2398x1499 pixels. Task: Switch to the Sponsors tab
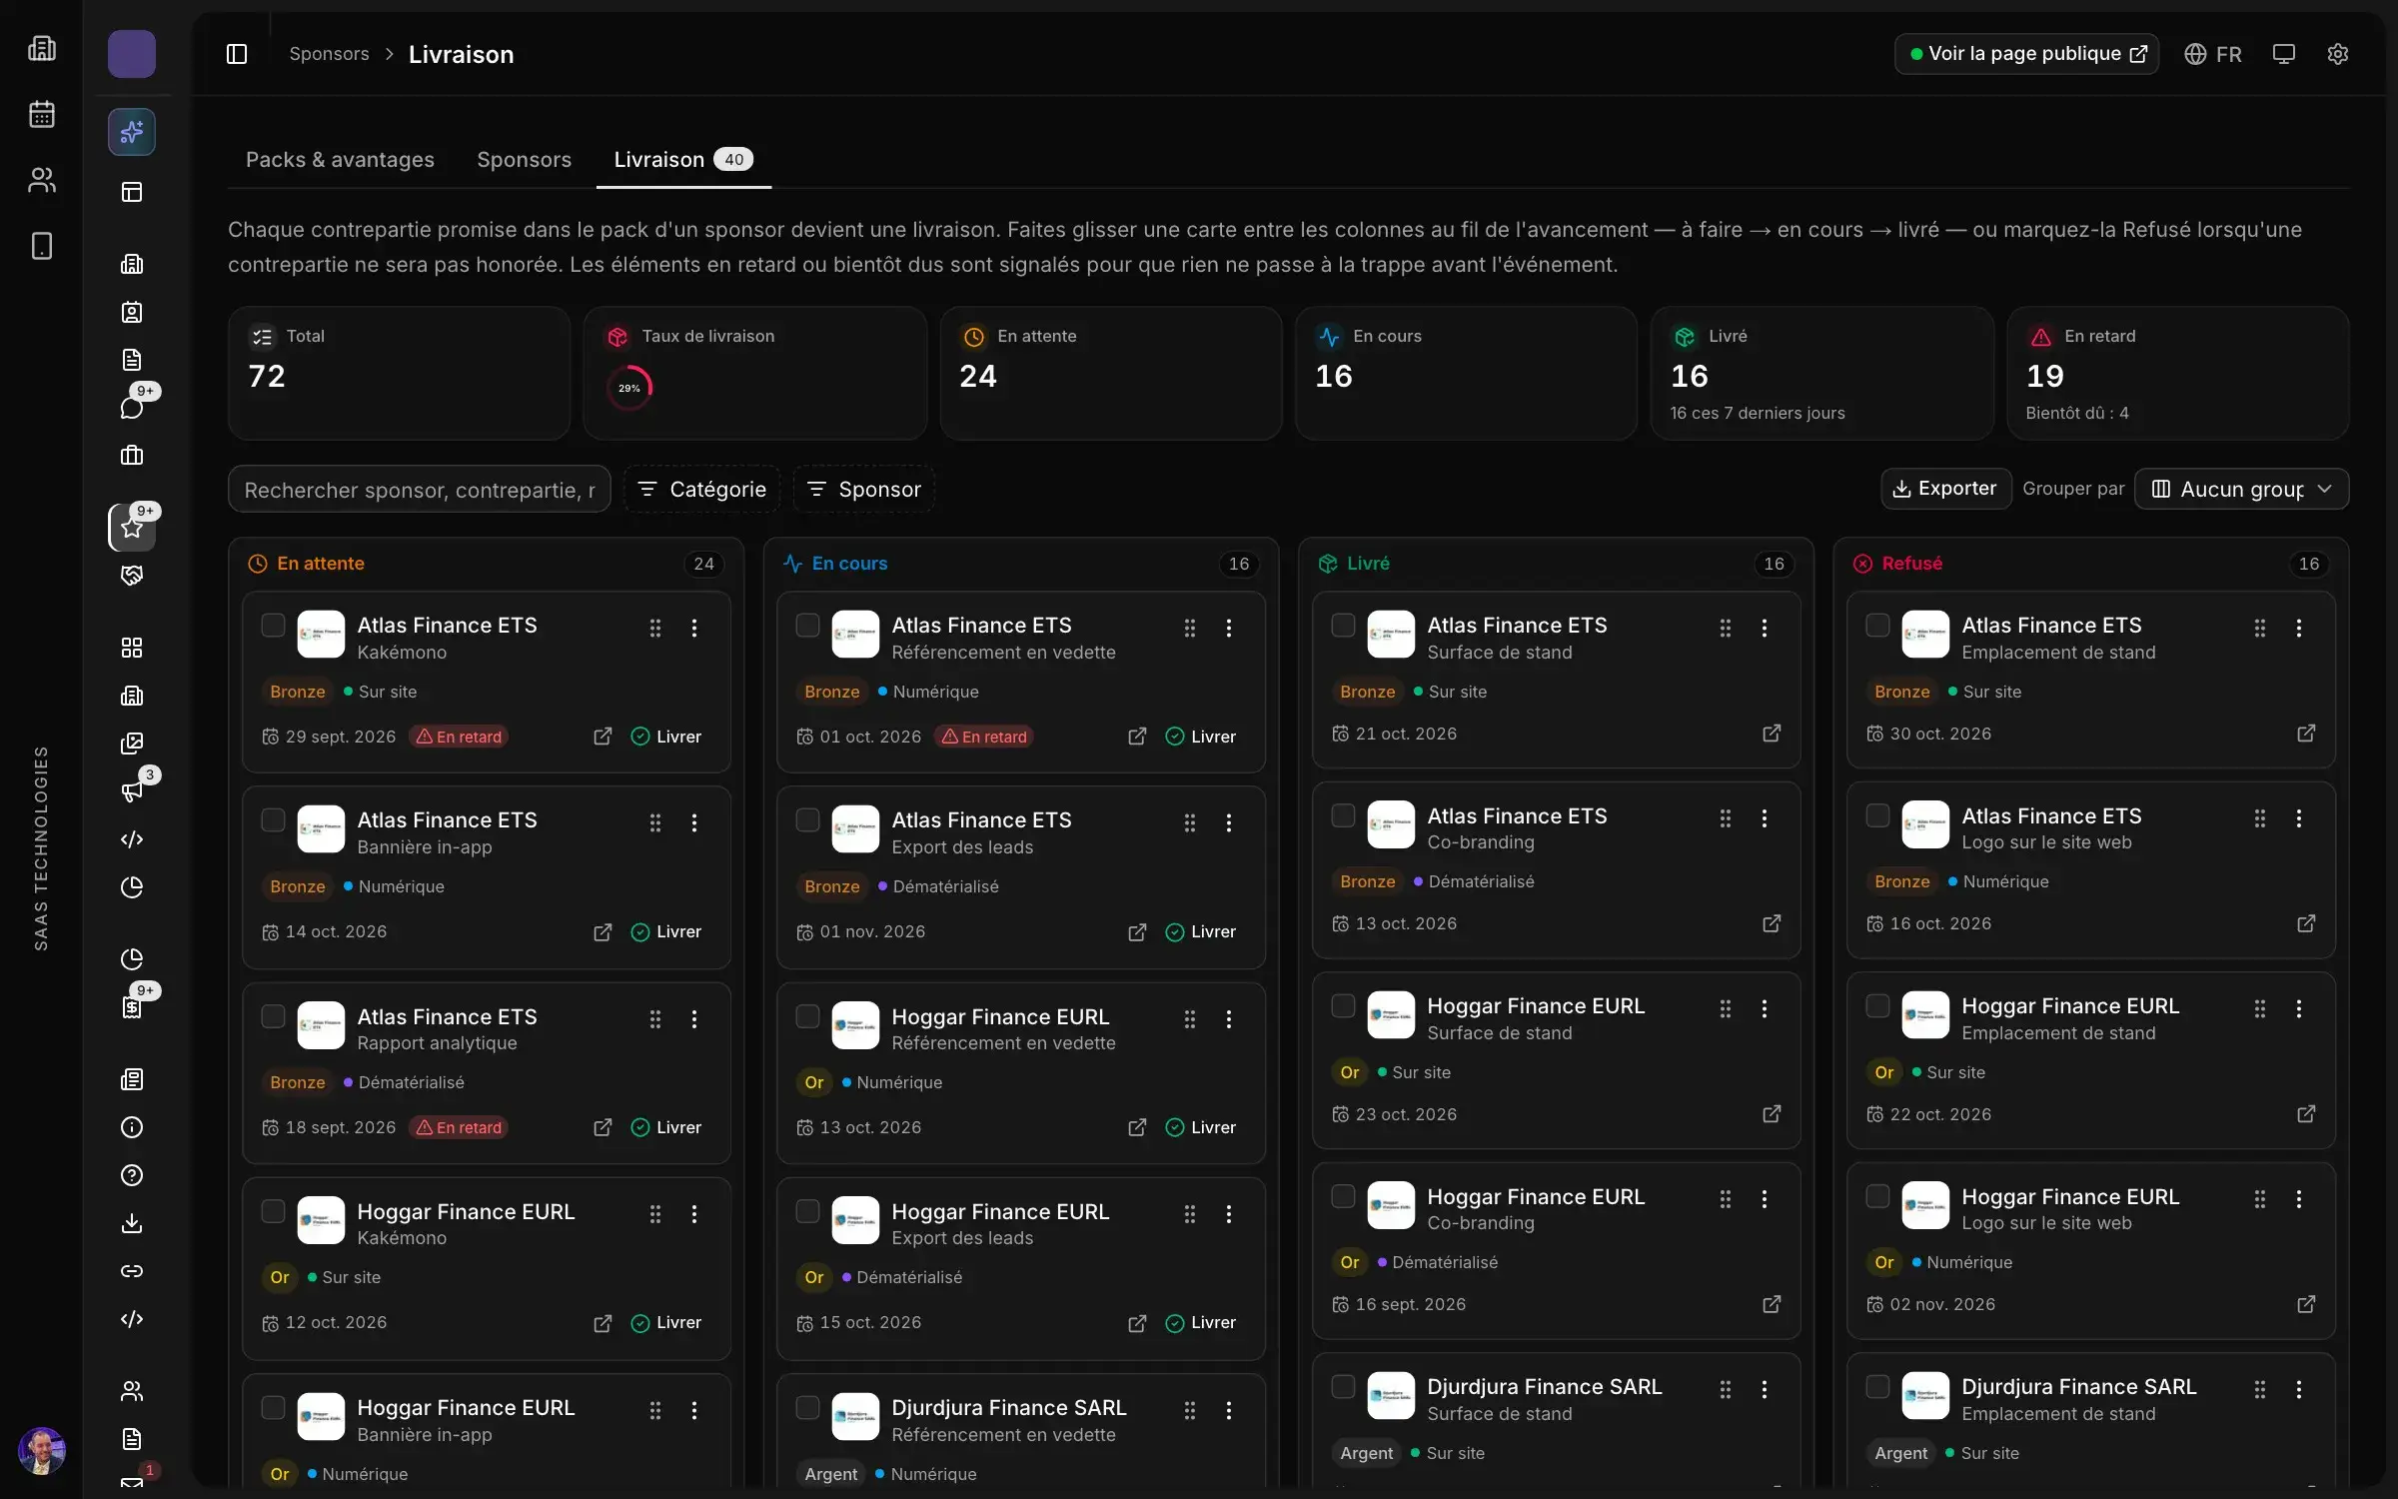pos(524,160)
